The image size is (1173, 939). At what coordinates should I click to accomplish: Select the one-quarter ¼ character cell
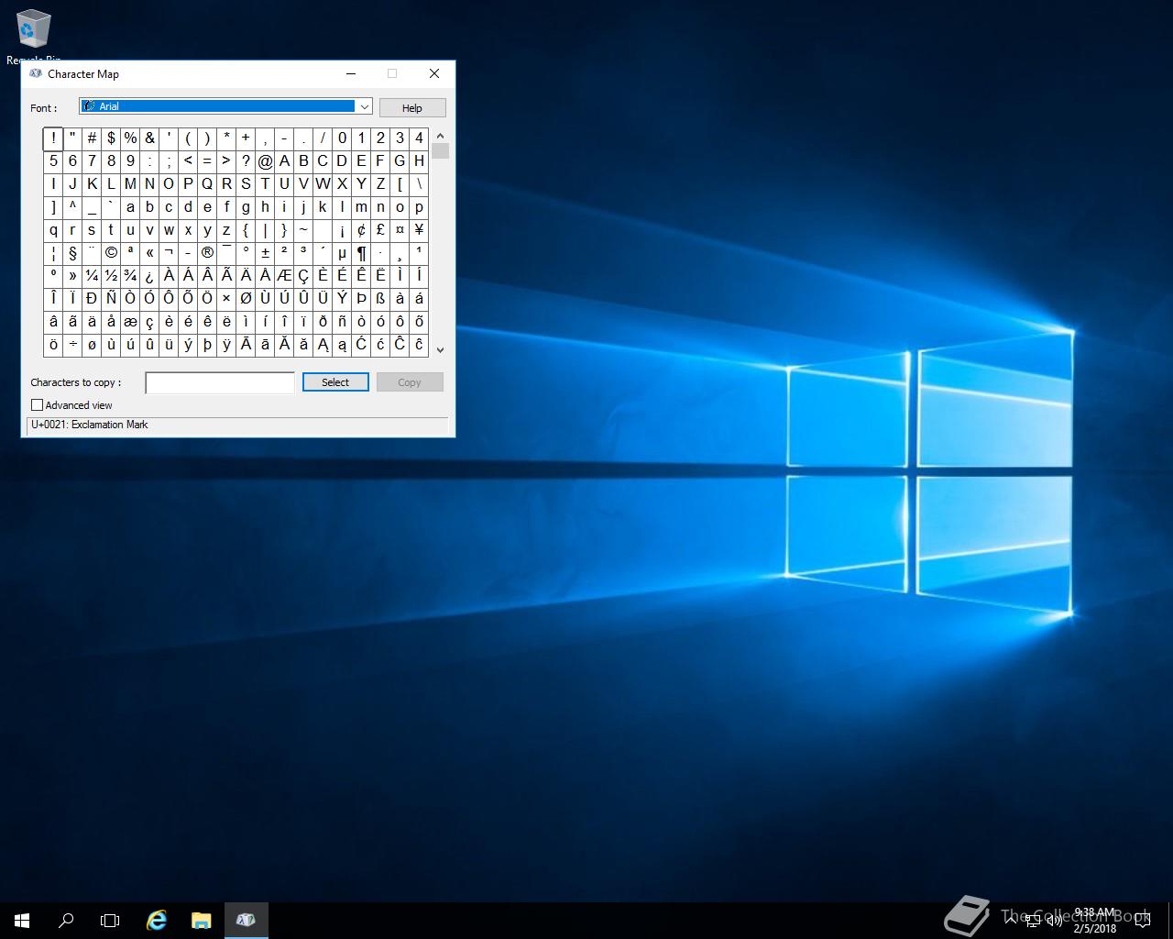click(92, 276)
